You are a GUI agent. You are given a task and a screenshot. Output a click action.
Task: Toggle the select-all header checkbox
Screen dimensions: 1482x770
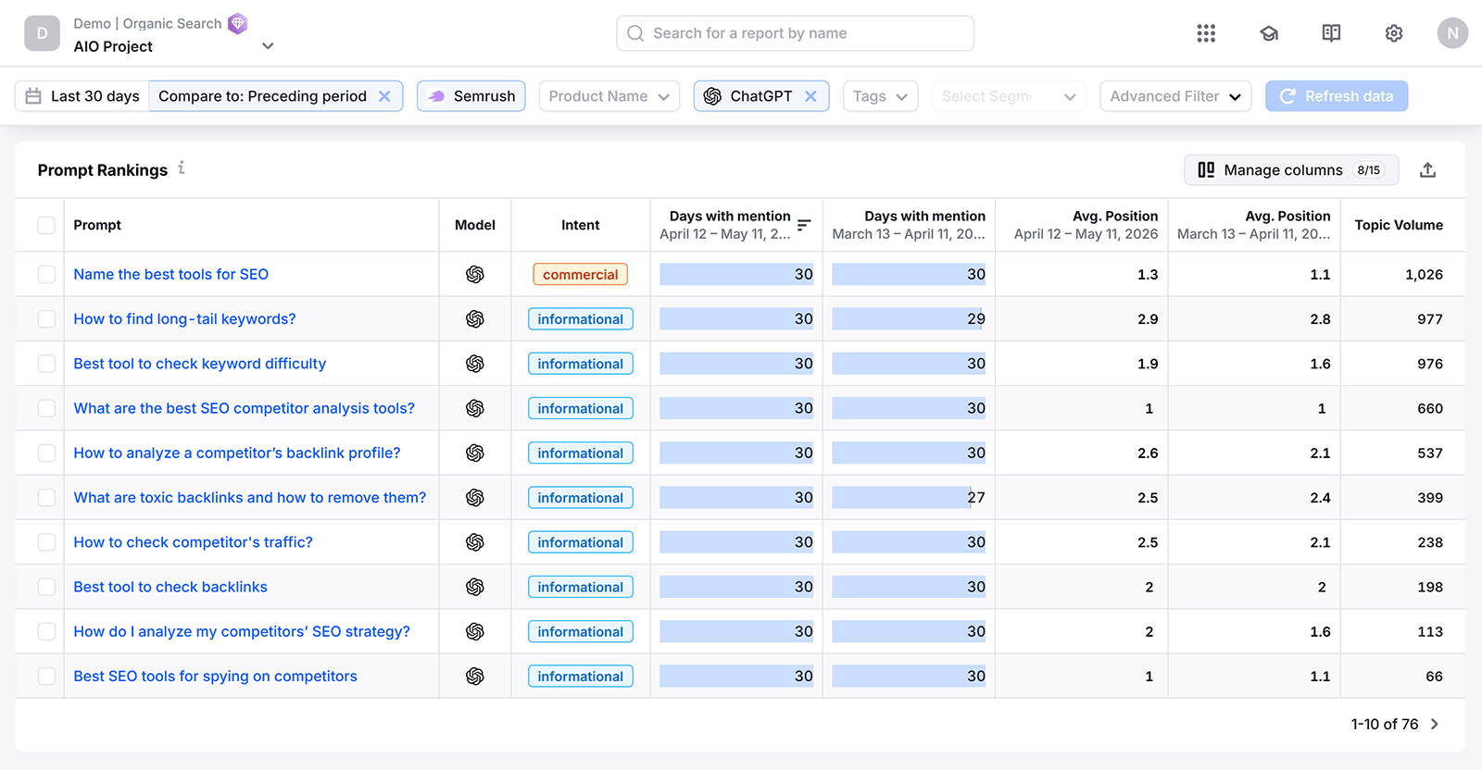coord(46,225)
